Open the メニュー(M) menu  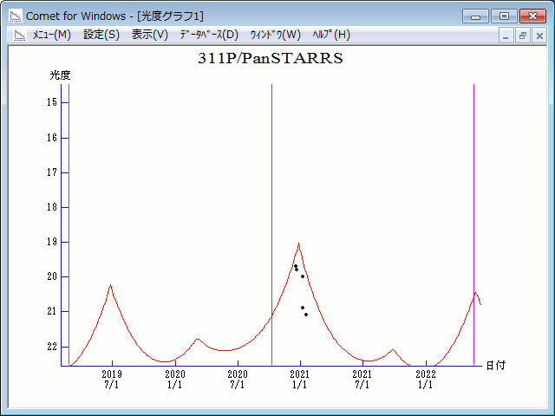click(x=51, y=35)
